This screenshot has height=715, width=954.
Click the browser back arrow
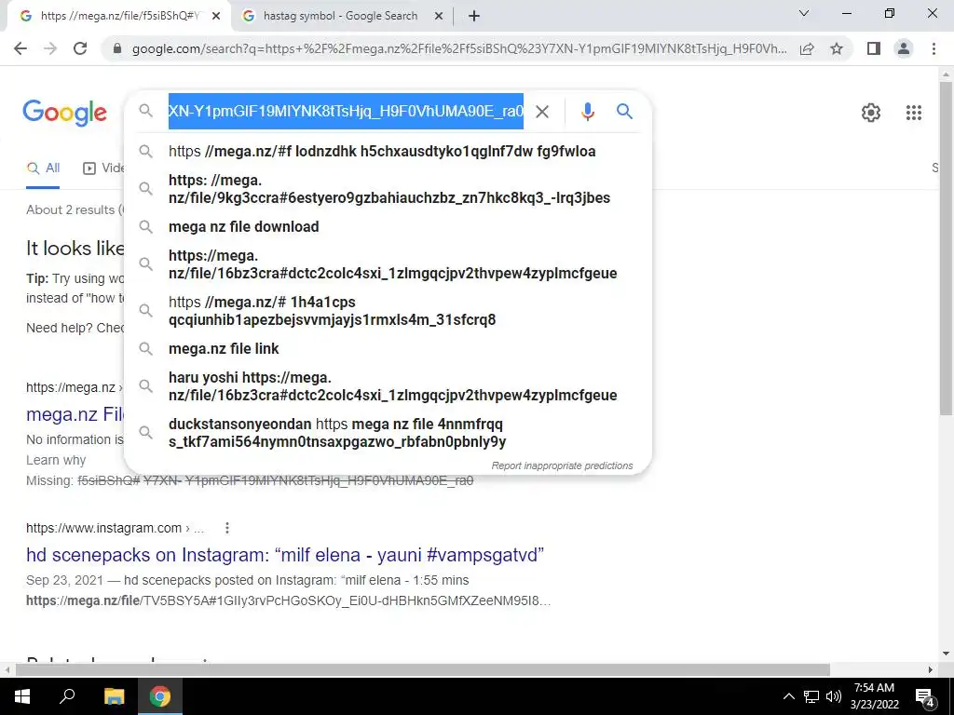point(20,48)
